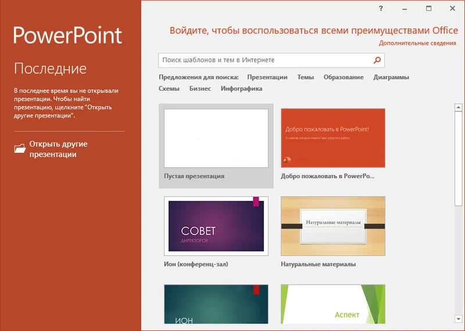Open the Дополнительные сведения link
The height and width of the screenshot is (331, 465).
(x=417, y=43)
